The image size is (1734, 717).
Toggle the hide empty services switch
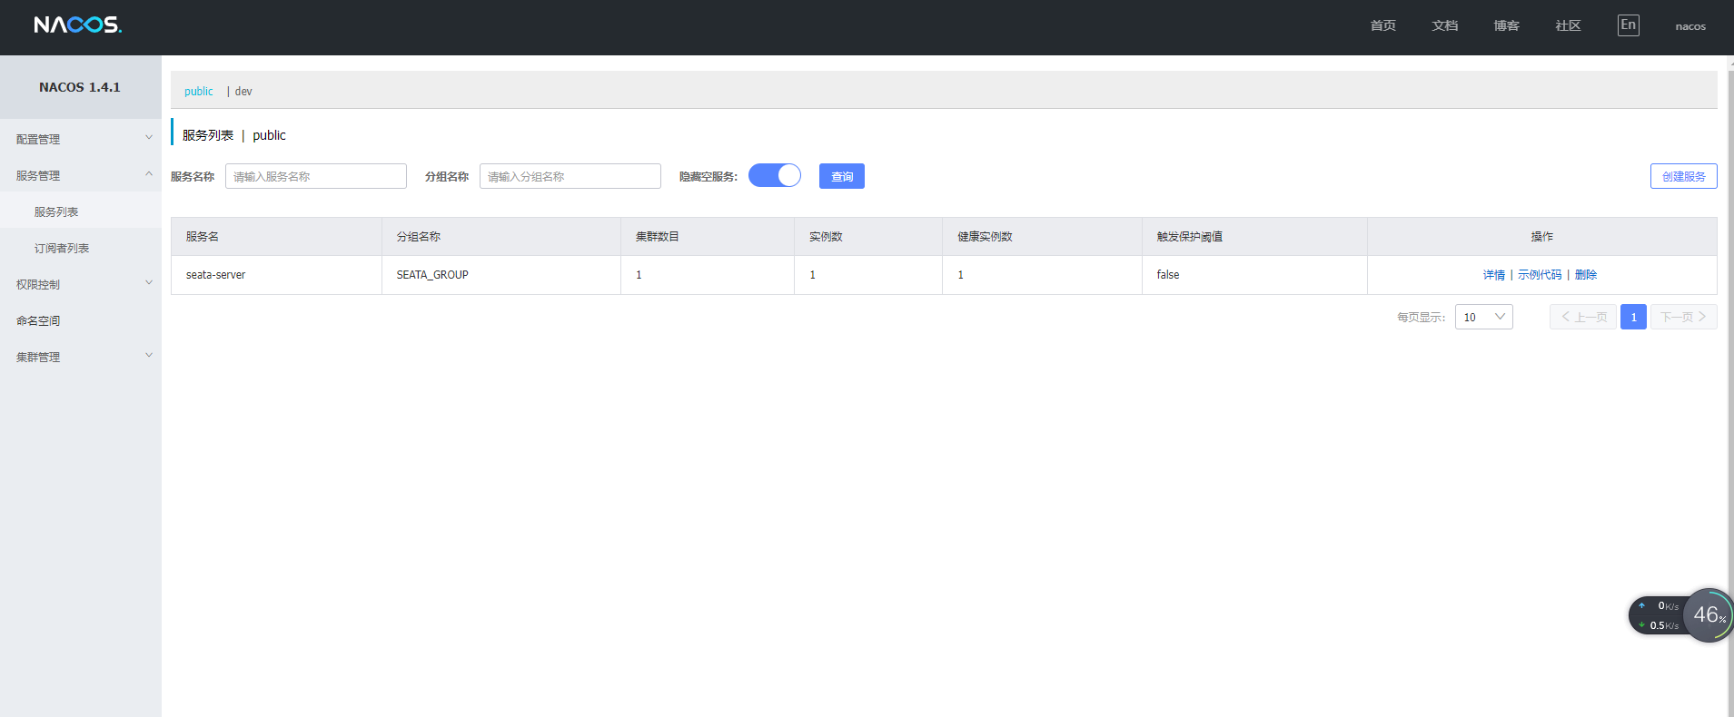pyautogui.click(x=775, y=175)
